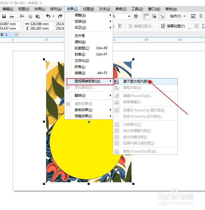Open the 视图(V) menu
The image size is (205, 210).
[x=24, y=9]
